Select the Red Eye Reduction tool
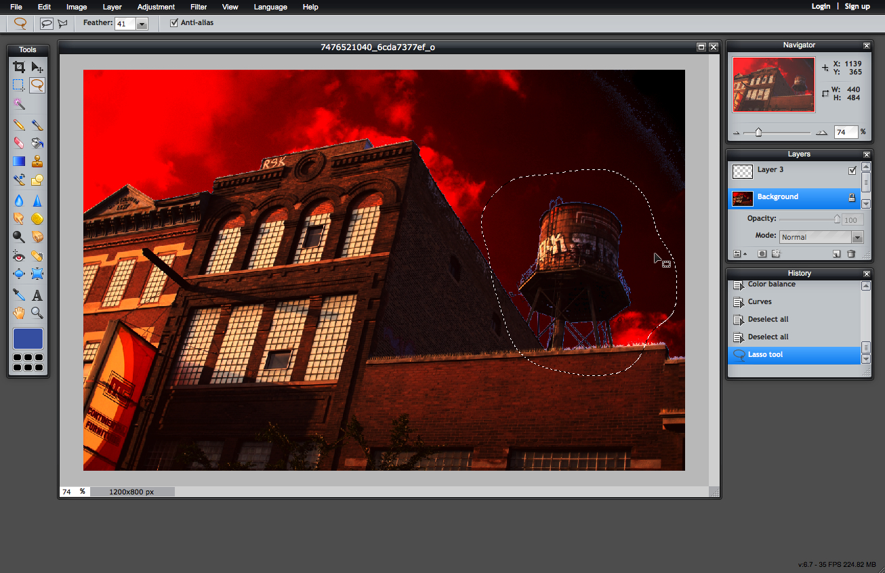 19,255
